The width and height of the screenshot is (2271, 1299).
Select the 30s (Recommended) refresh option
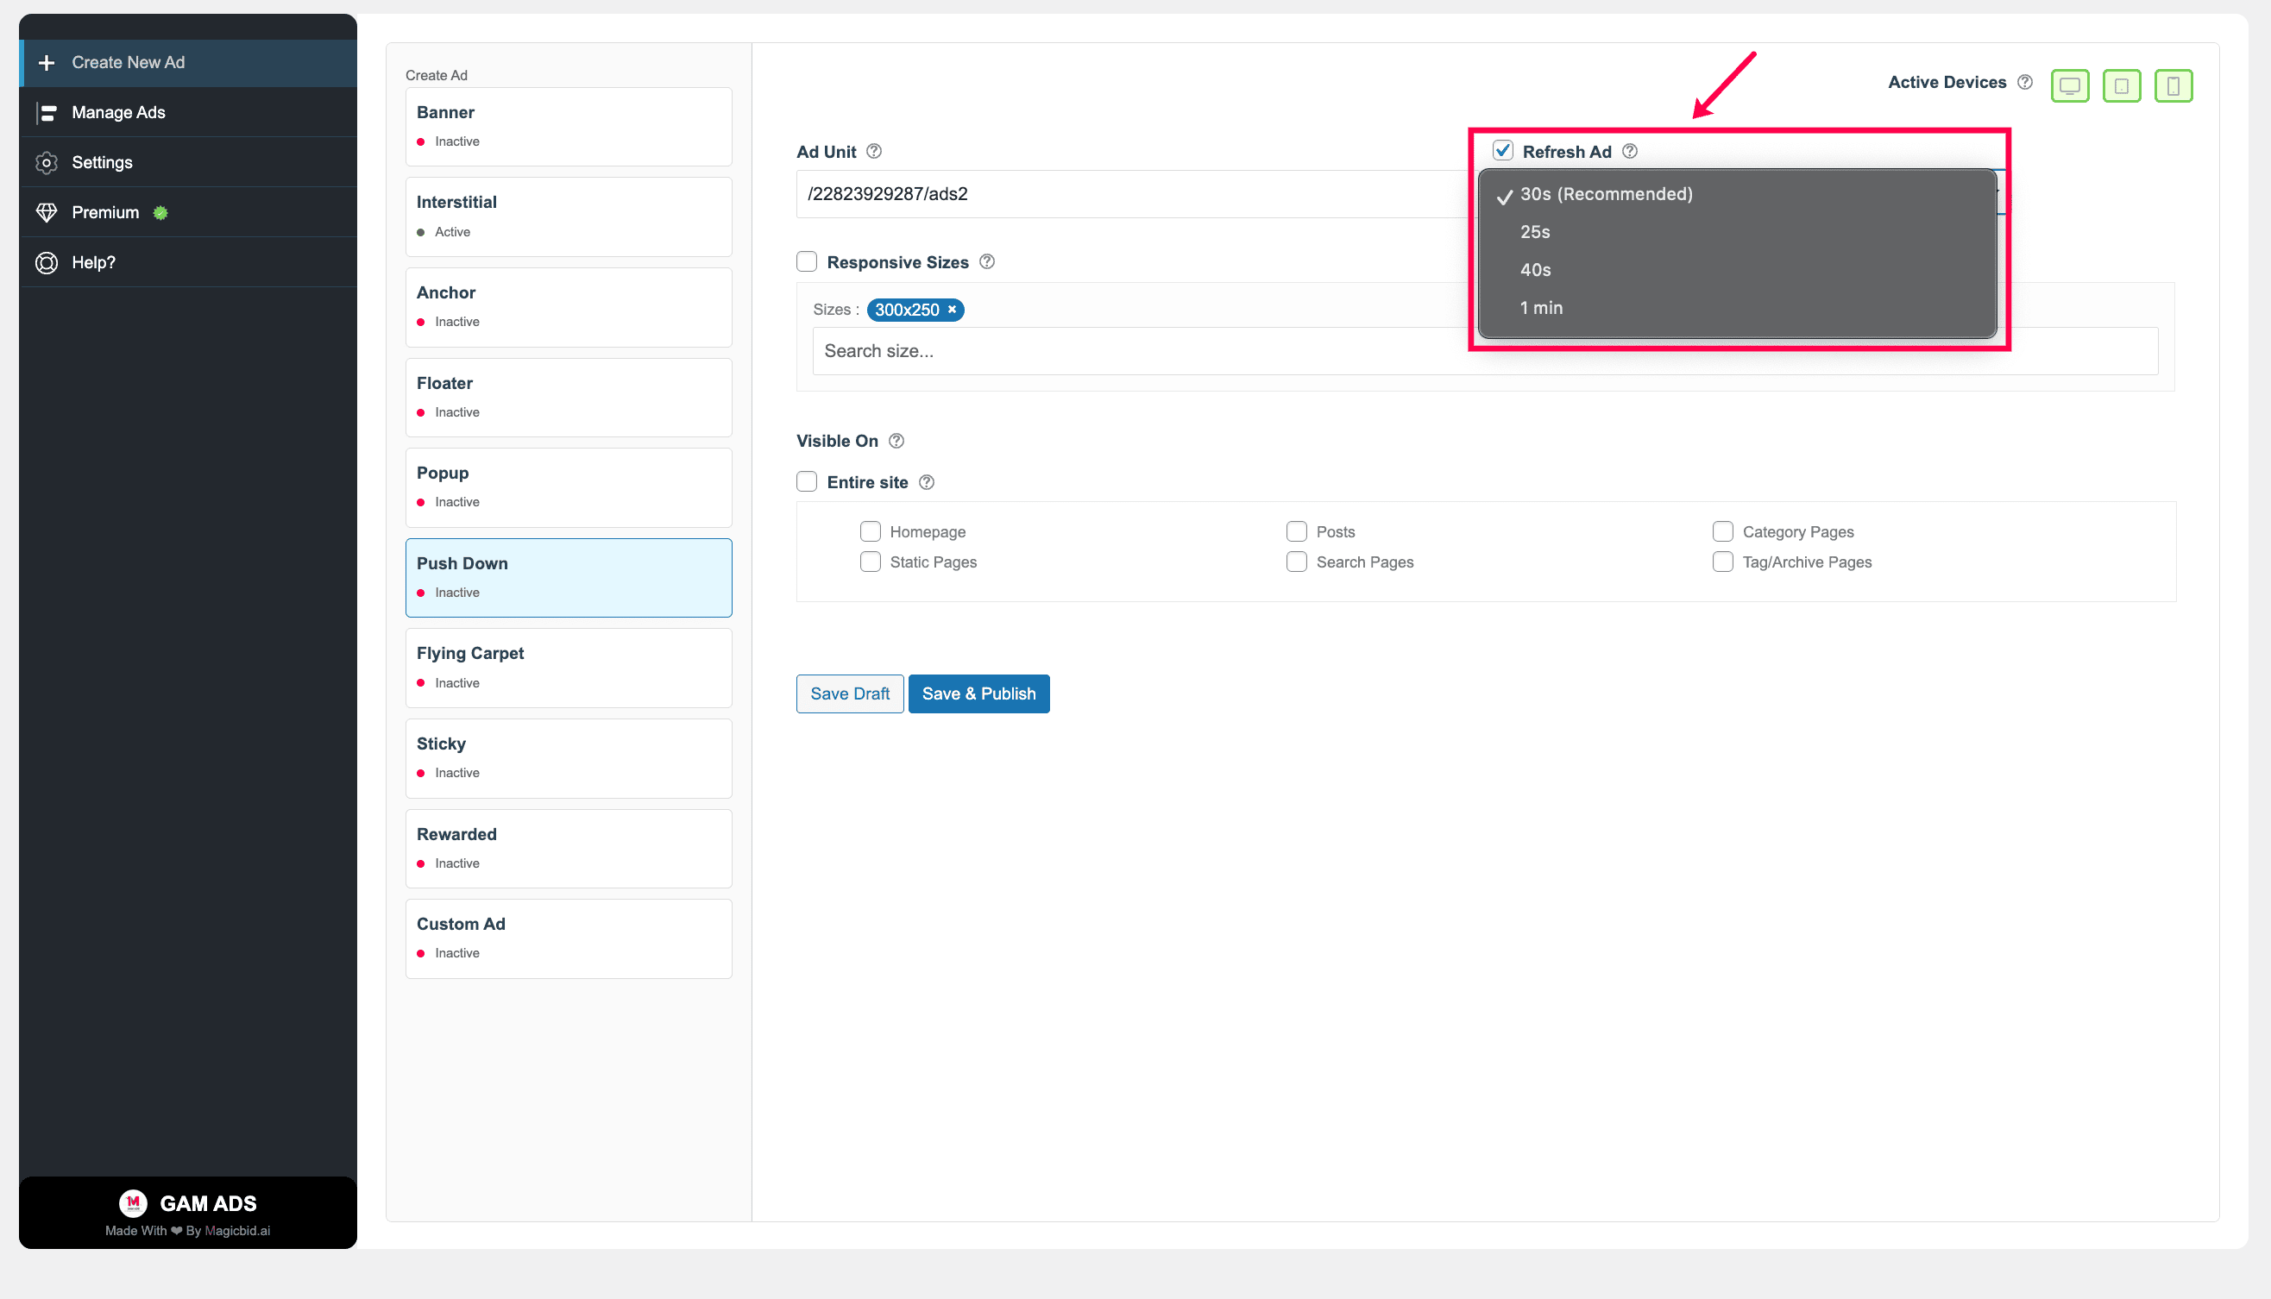tap(1737, 194)
